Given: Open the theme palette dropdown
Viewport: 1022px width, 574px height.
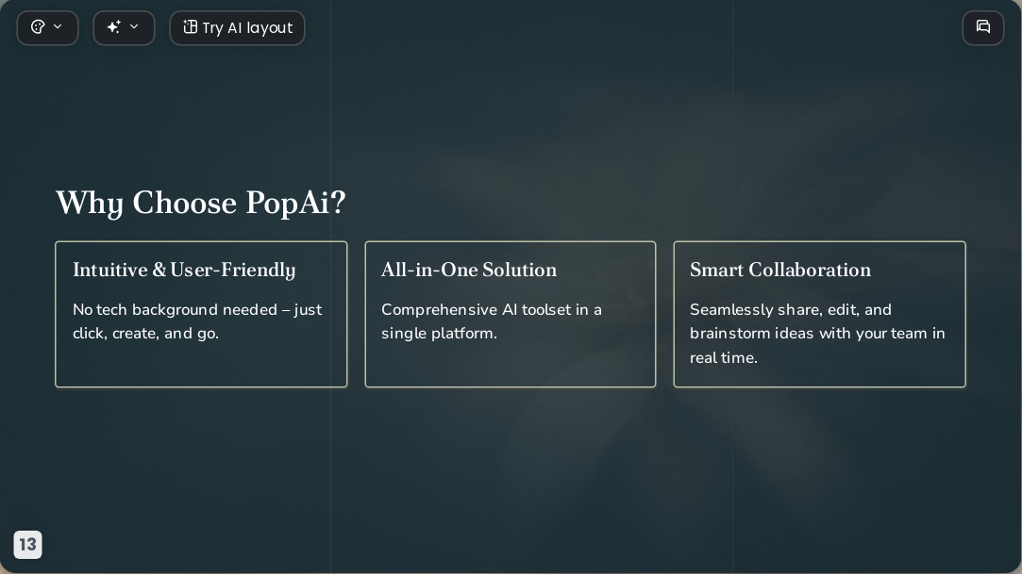Looking at the screenshot, I should click(x=47, y=28).
